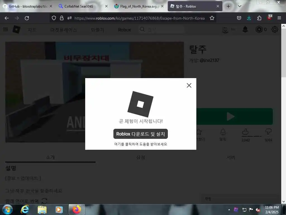Click the Firefox taskbar button

click(77, 209)
